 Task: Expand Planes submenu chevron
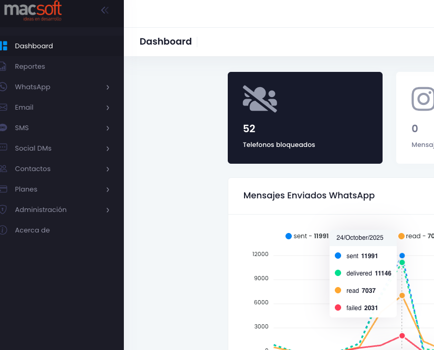[x=108, y=189]
